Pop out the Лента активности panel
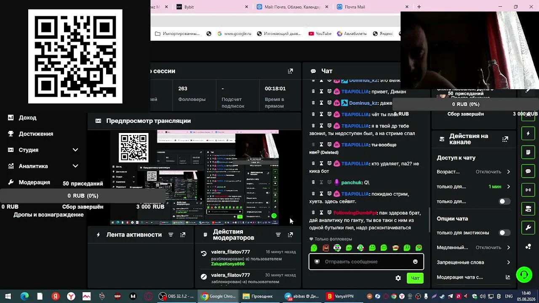This screenshot has height=303, width=539. tap(183, 235)
